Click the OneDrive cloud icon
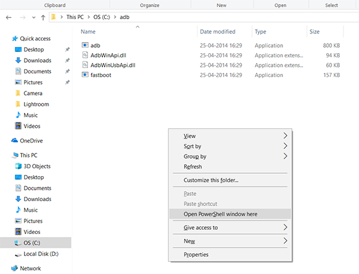359x274 pixels. tap(14, 140)
